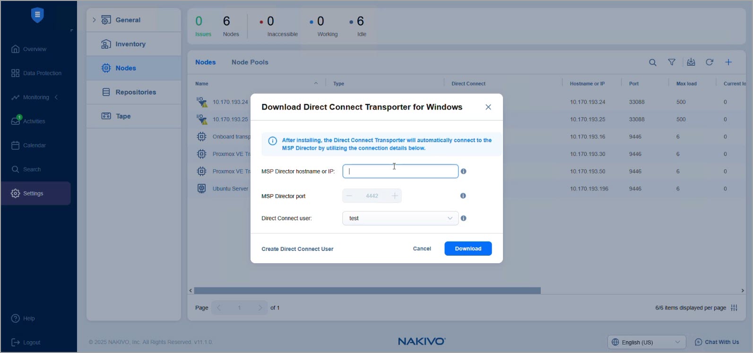The height and width of the screenshot is (353, 753).
Task: Click the Ubuntu Server node icon
Action: click(202, 189)
